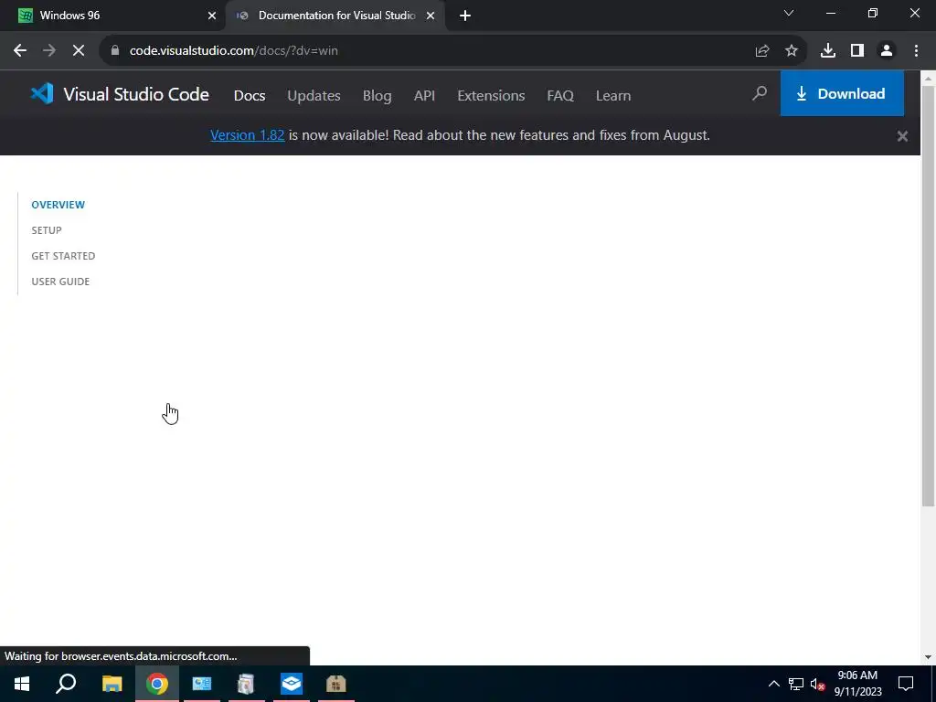This screenshot has width=936, height=702.
Task: Open network status tray icon
Action: click(x=796, y=684)
